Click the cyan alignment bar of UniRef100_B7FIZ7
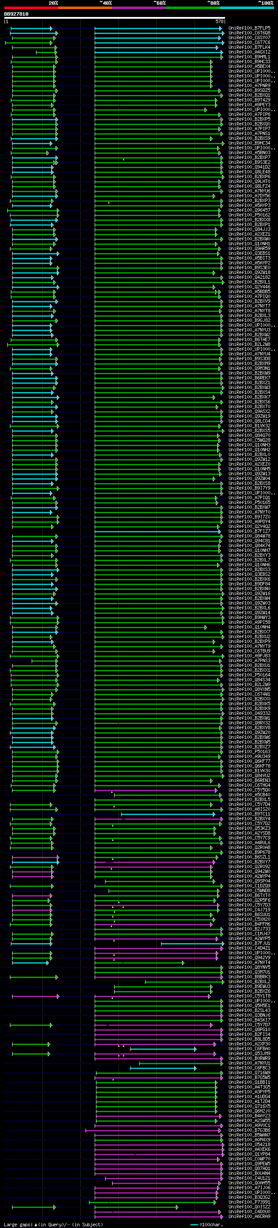 pyautogui.click(x=157, y=531)
